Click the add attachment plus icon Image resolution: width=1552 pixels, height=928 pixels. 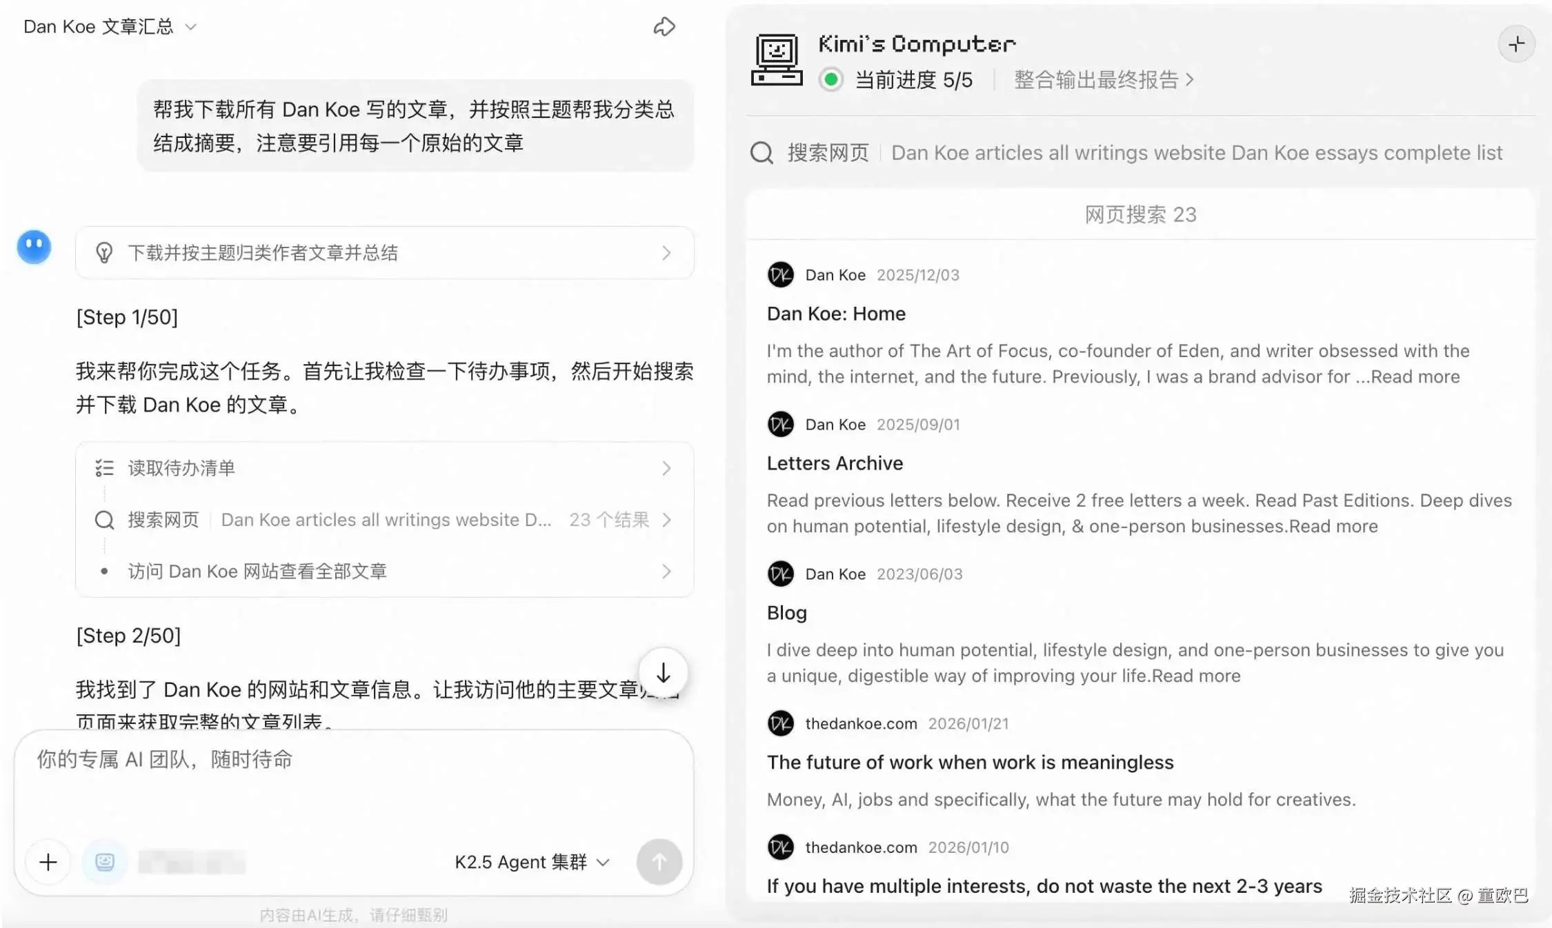[48, 862]
